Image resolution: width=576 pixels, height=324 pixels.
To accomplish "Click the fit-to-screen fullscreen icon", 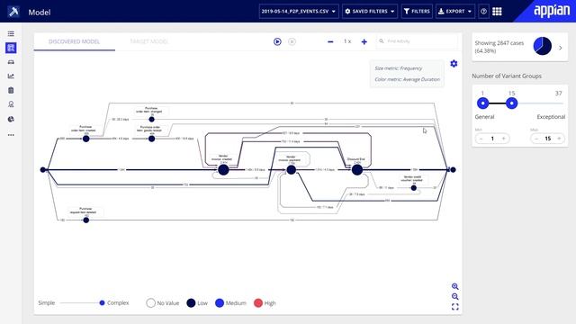I will (x=455, y=307).
